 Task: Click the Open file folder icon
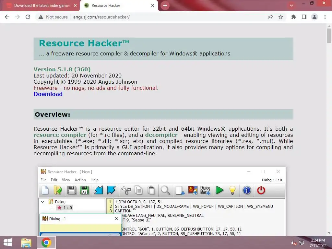click(58, 190)
